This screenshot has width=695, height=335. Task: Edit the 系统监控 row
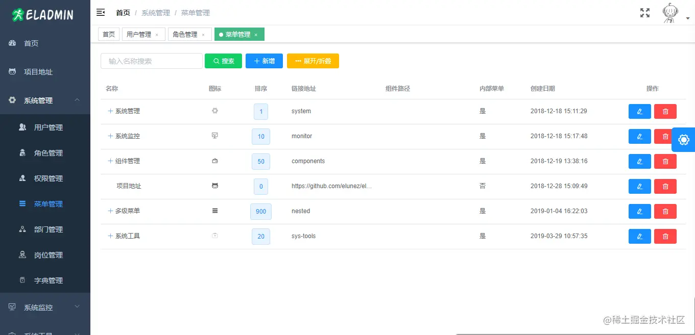tap(639, 136)
